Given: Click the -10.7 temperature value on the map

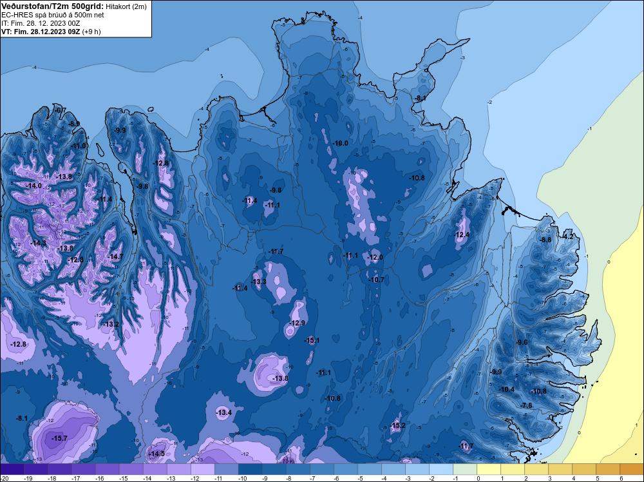Looking at the screenshot, I should point(376,280).
